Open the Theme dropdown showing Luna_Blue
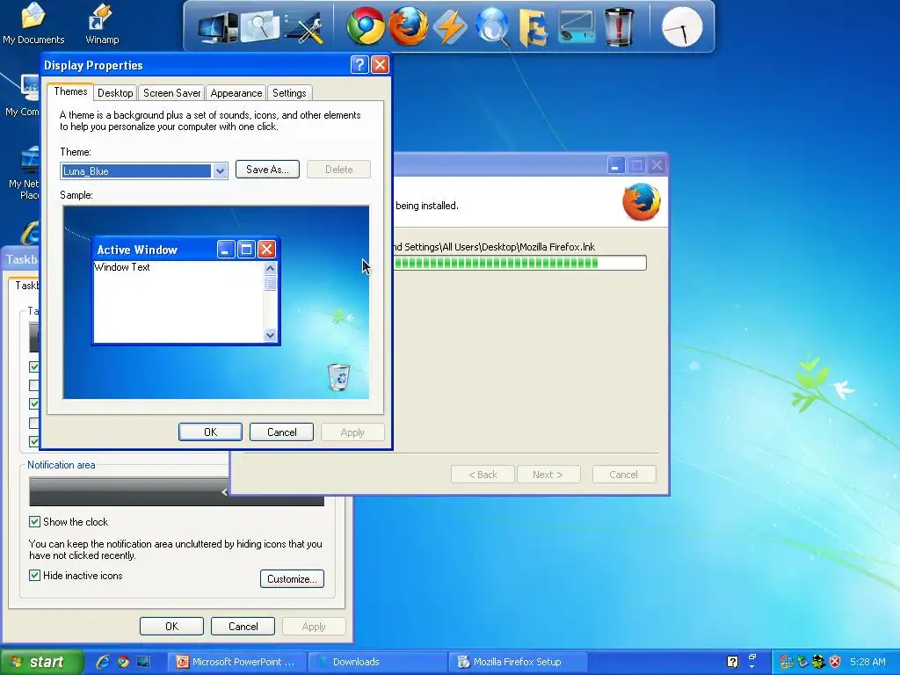Image resolution: width=900 pixels, height=675 pixels. pyautogui.click(x=220, y=171)
